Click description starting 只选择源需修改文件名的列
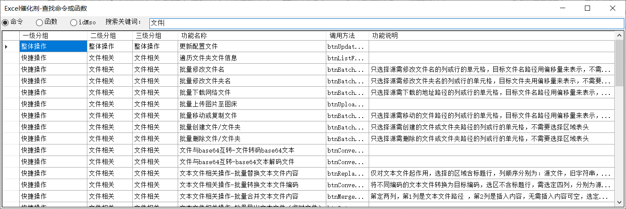The height and width of the screenshot is (209, 626). [492, 69]
